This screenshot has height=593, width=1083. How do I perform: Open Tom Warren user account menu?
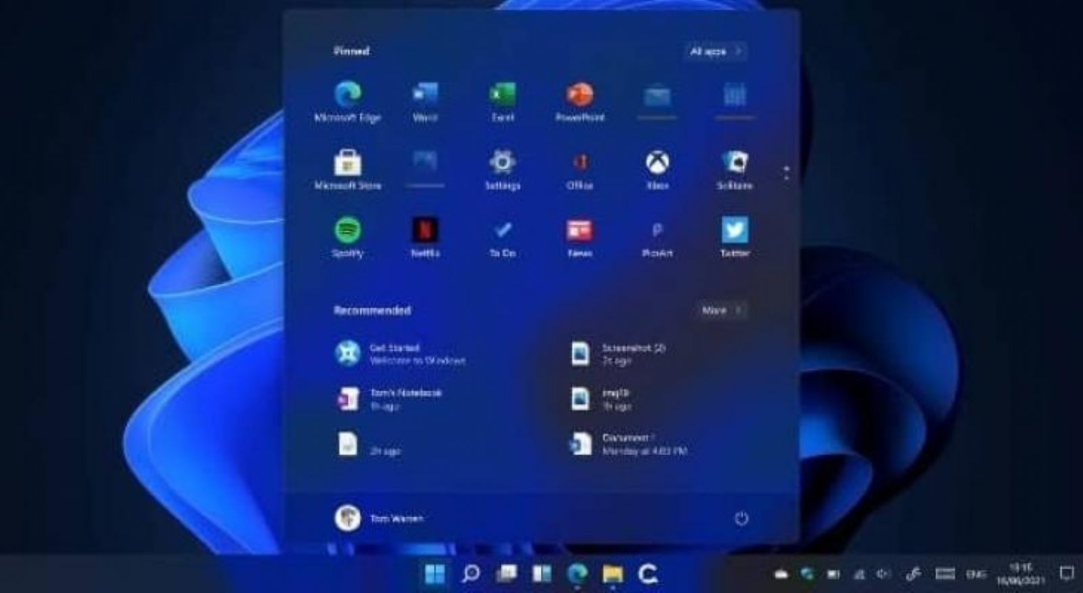[x=379, y=518]
